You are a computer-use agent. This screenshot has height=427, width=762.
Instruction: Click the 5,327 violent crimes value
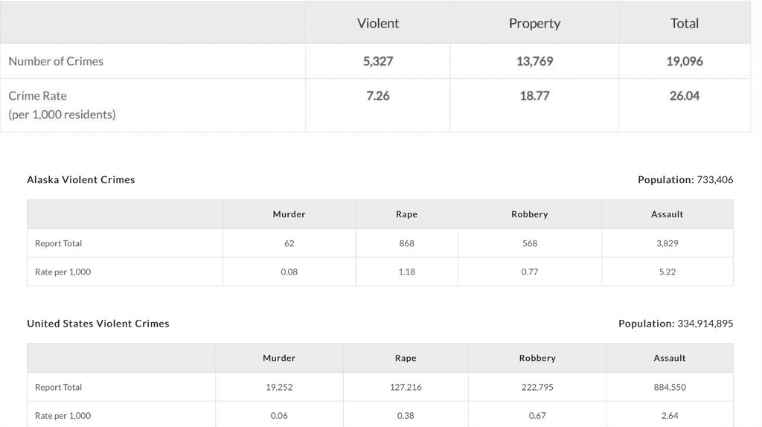pos(378,61)
